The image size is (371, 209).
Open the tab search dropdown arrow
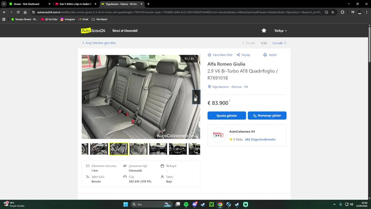tap(4, 4)
